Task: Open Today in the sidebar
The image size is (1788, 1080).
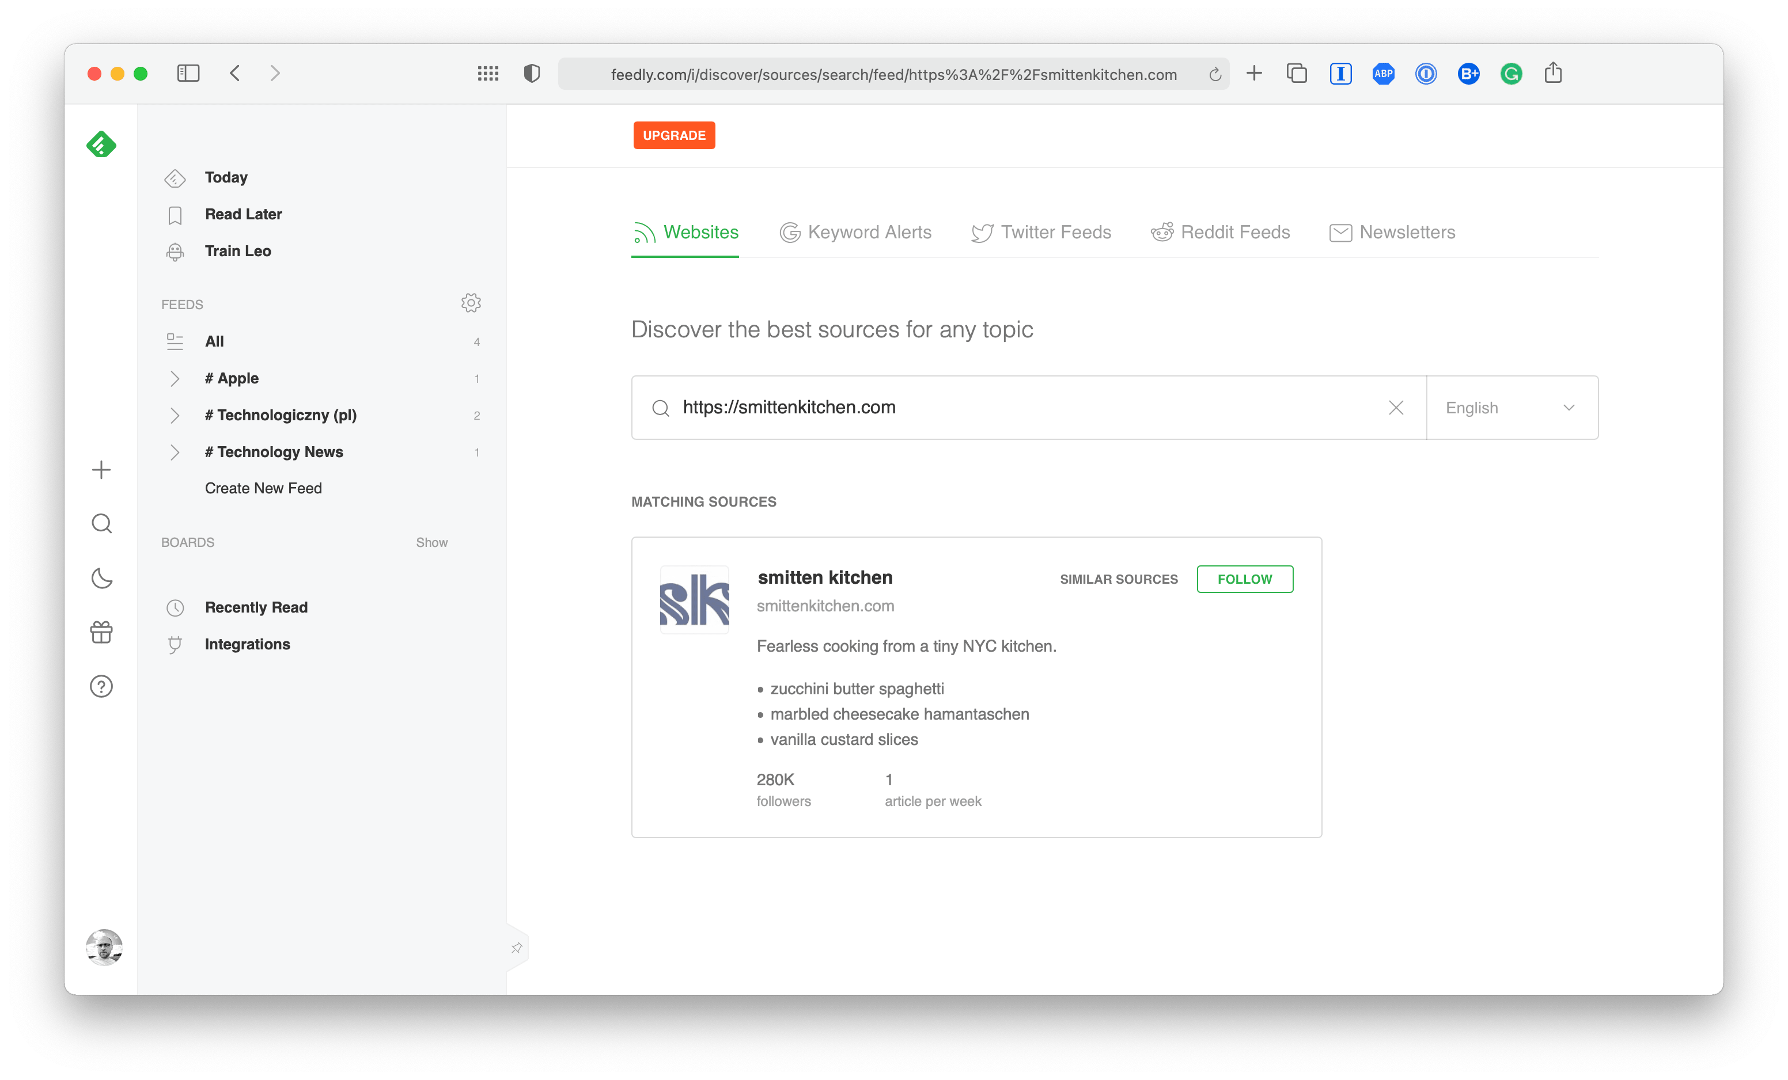Action: point(226,178)
